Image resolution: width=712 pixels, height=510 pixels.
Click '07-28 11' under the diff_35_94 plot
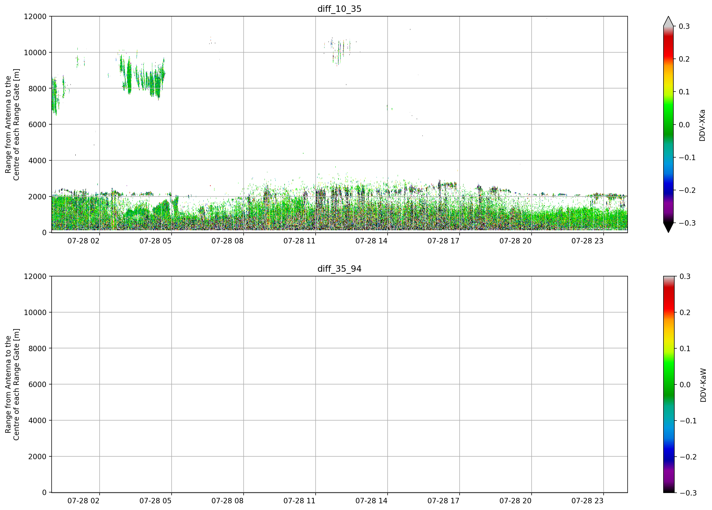click(300, 501)
